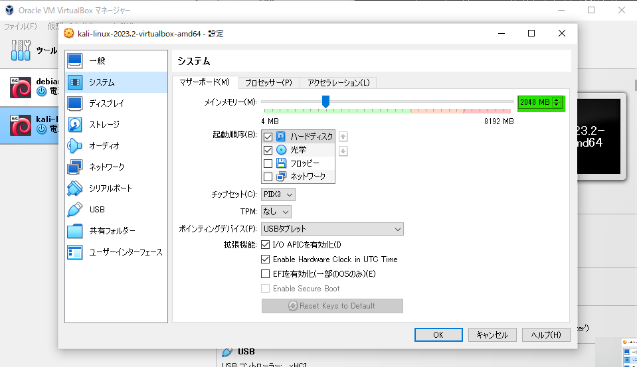Image resolution: width=637 pixels, height=367 pixels.
Task: Click the キャンセル button
Action: point(492,335)
